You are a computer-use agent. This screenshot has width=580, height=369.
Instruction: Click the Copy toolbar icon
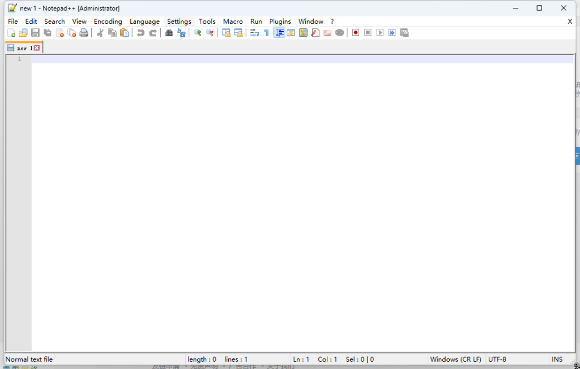[112, 33]
